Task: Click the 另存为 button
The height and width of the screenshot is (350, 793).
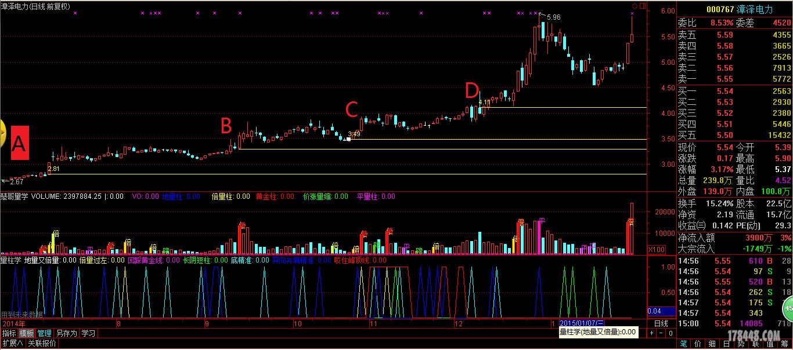Action: [66, 333]
